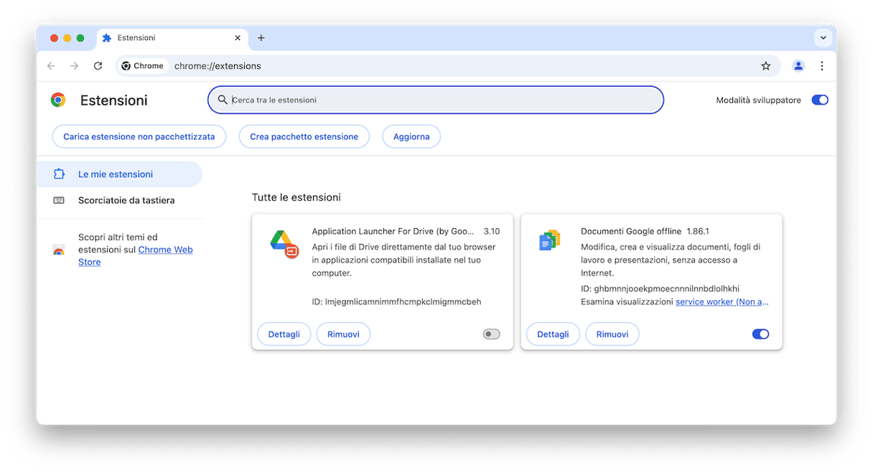Click the keyboard icon next to Scorciatoie
873x473 pixels.
point(59,200)
